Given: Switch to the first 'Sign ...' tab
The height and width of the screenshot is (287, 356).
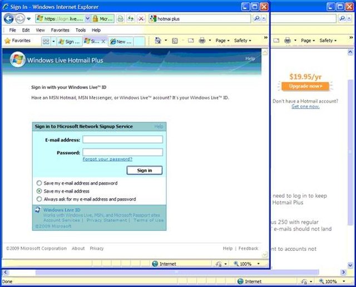Looking at the screenshot, I should pyautogui.click(x=69, y=42).
